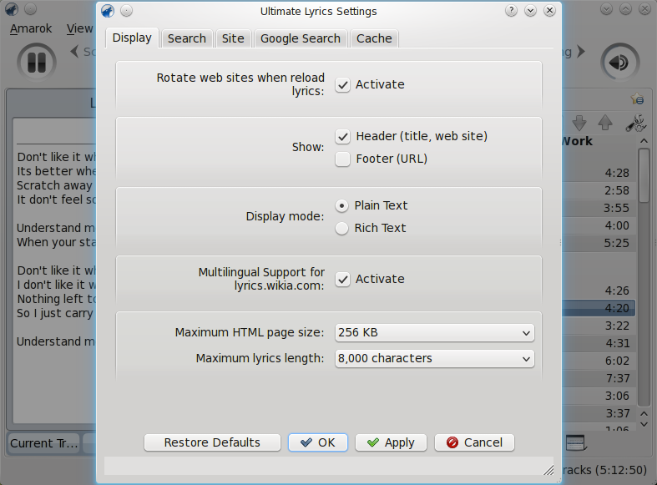Screen dimensions: 657x485
Task: Click the bookmark star icon in Amarok
Action: [x=637, y=99]
